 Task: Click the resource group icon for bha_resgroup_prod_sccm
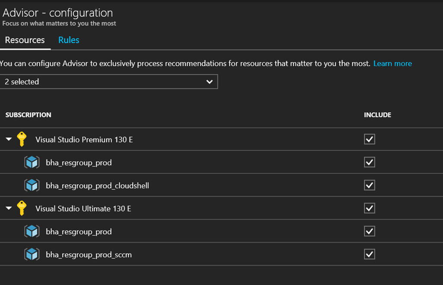click(32, 254)
